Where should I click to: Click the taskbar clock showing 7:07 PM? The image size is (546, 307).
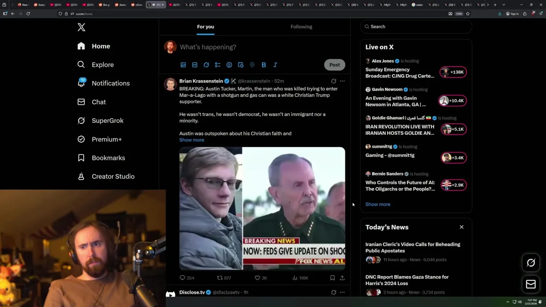(x=531, y=302)
